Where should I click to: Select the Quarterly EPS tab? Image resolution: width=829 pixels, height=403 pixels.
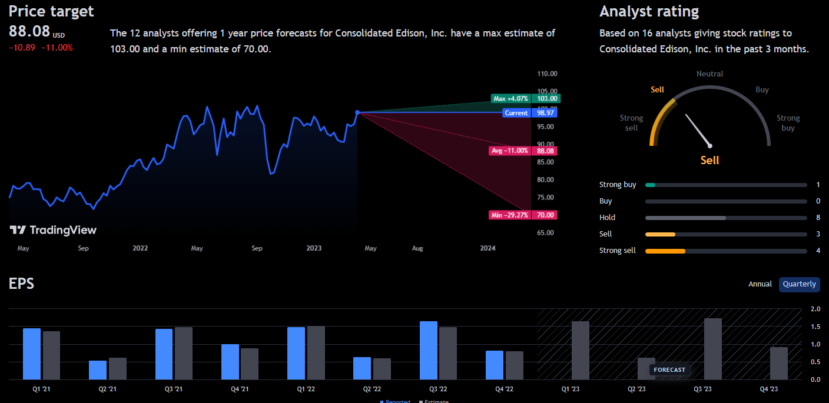click(x=799, y=284)
